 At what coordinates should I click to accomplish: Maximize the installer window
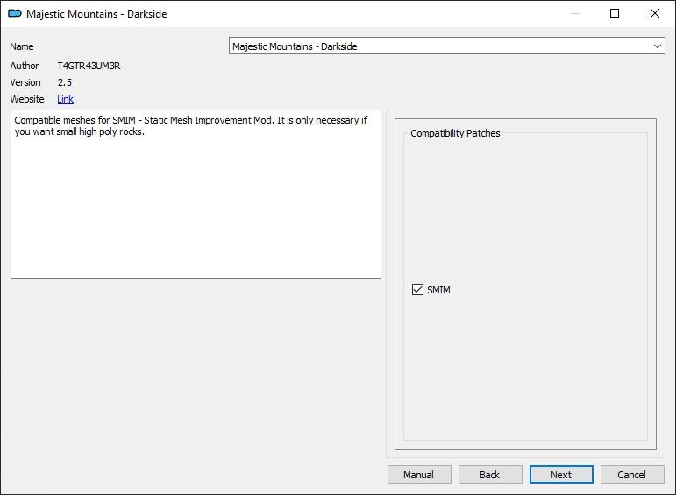coord(615,13)
